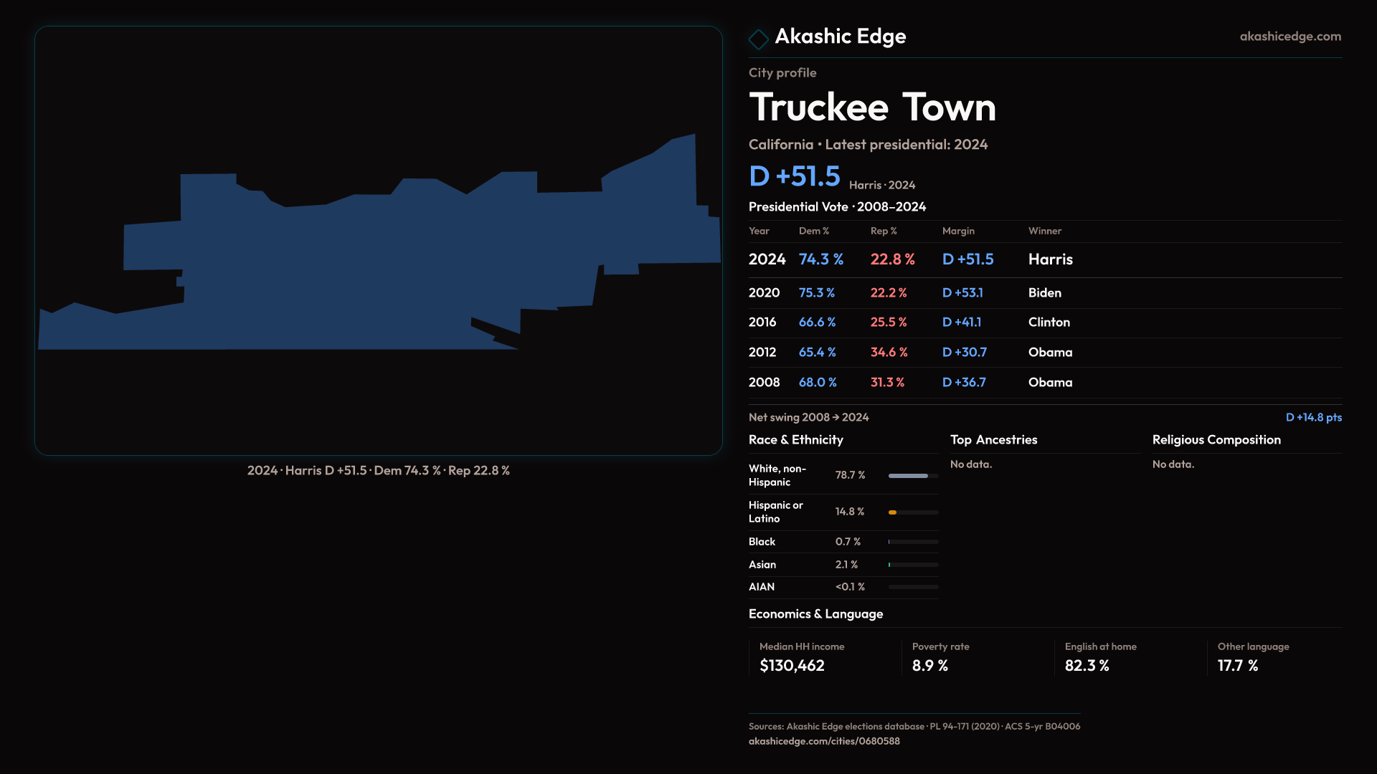This screenshot has width=1377, height=774.
Task: Select the 2016 Clinton election row
Action: (1044, 322)
